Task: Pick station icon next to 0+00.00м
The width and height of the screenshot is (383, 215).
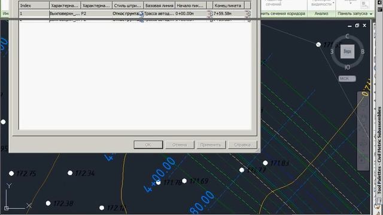Action: coord(210,14)
